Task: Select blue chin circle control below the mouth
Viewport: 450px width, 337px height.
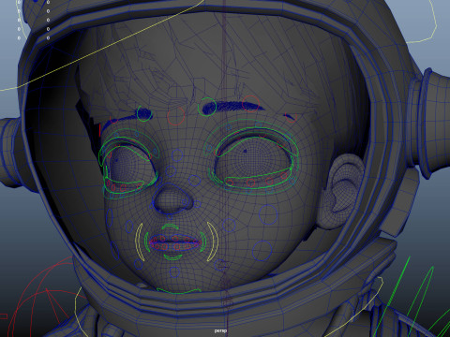Action: (174, 272)
